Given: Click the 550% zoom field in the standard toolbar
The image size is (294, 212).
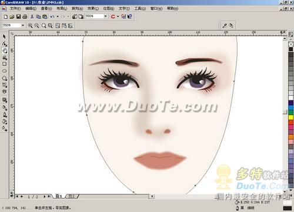Looking at the screenshot, I should (95, 16).
